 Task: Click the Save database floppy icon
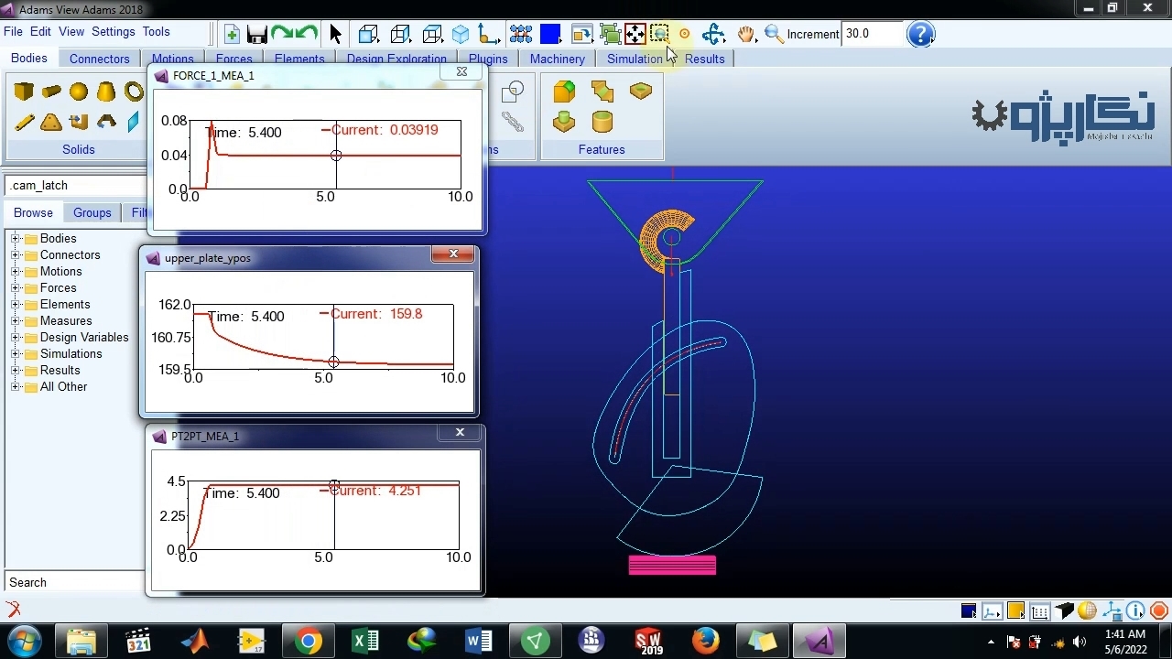257,35
